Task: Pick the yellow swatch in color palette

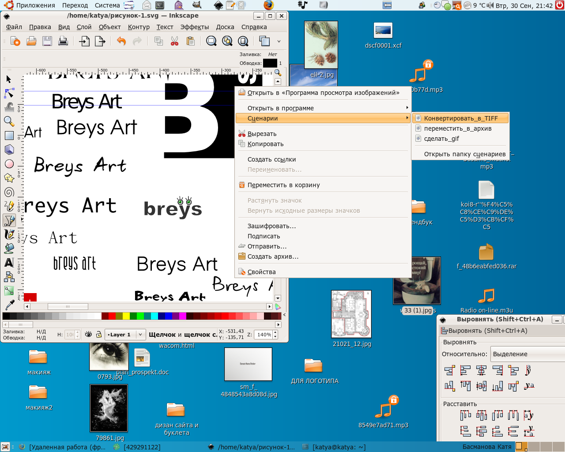Action: tap(126, 316)
